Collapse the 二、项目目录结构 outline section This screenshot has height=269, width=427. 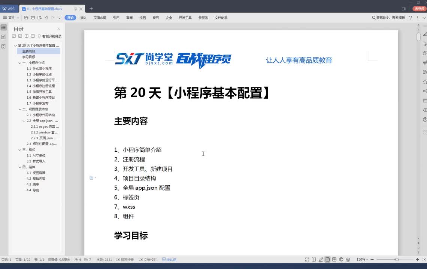[x=19, y=109]
